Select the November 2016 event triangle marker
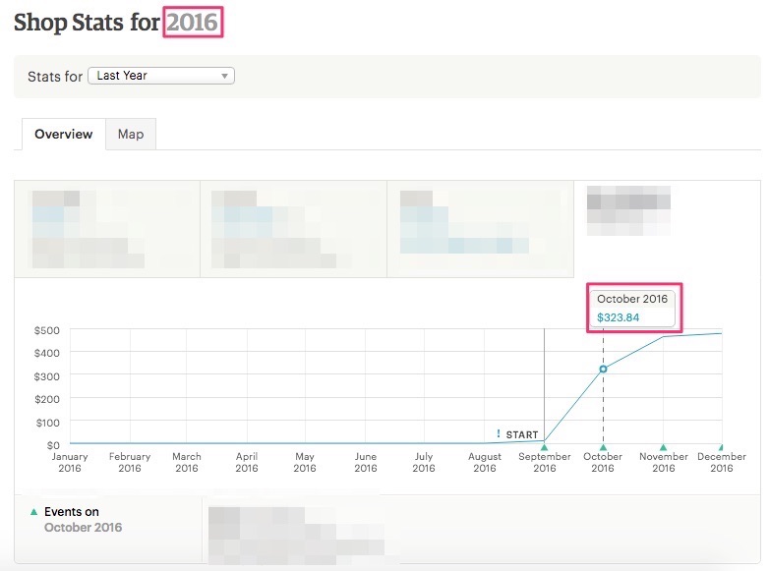The height and width of the screenshot is (571, 769). tap(663, 447)
